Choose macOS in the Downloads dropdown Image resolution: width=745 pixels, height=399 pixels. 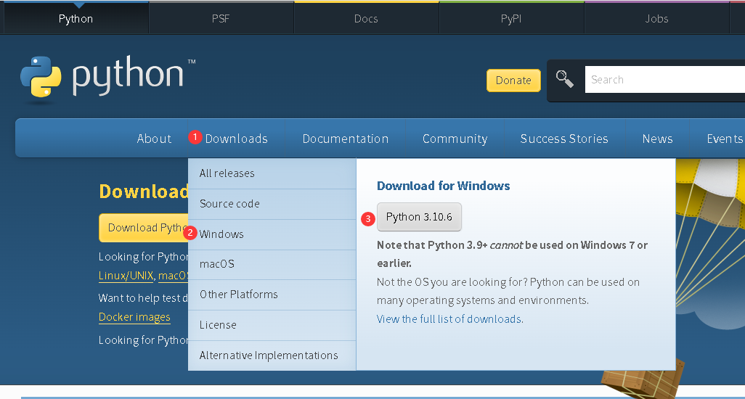tap(272, 264)
